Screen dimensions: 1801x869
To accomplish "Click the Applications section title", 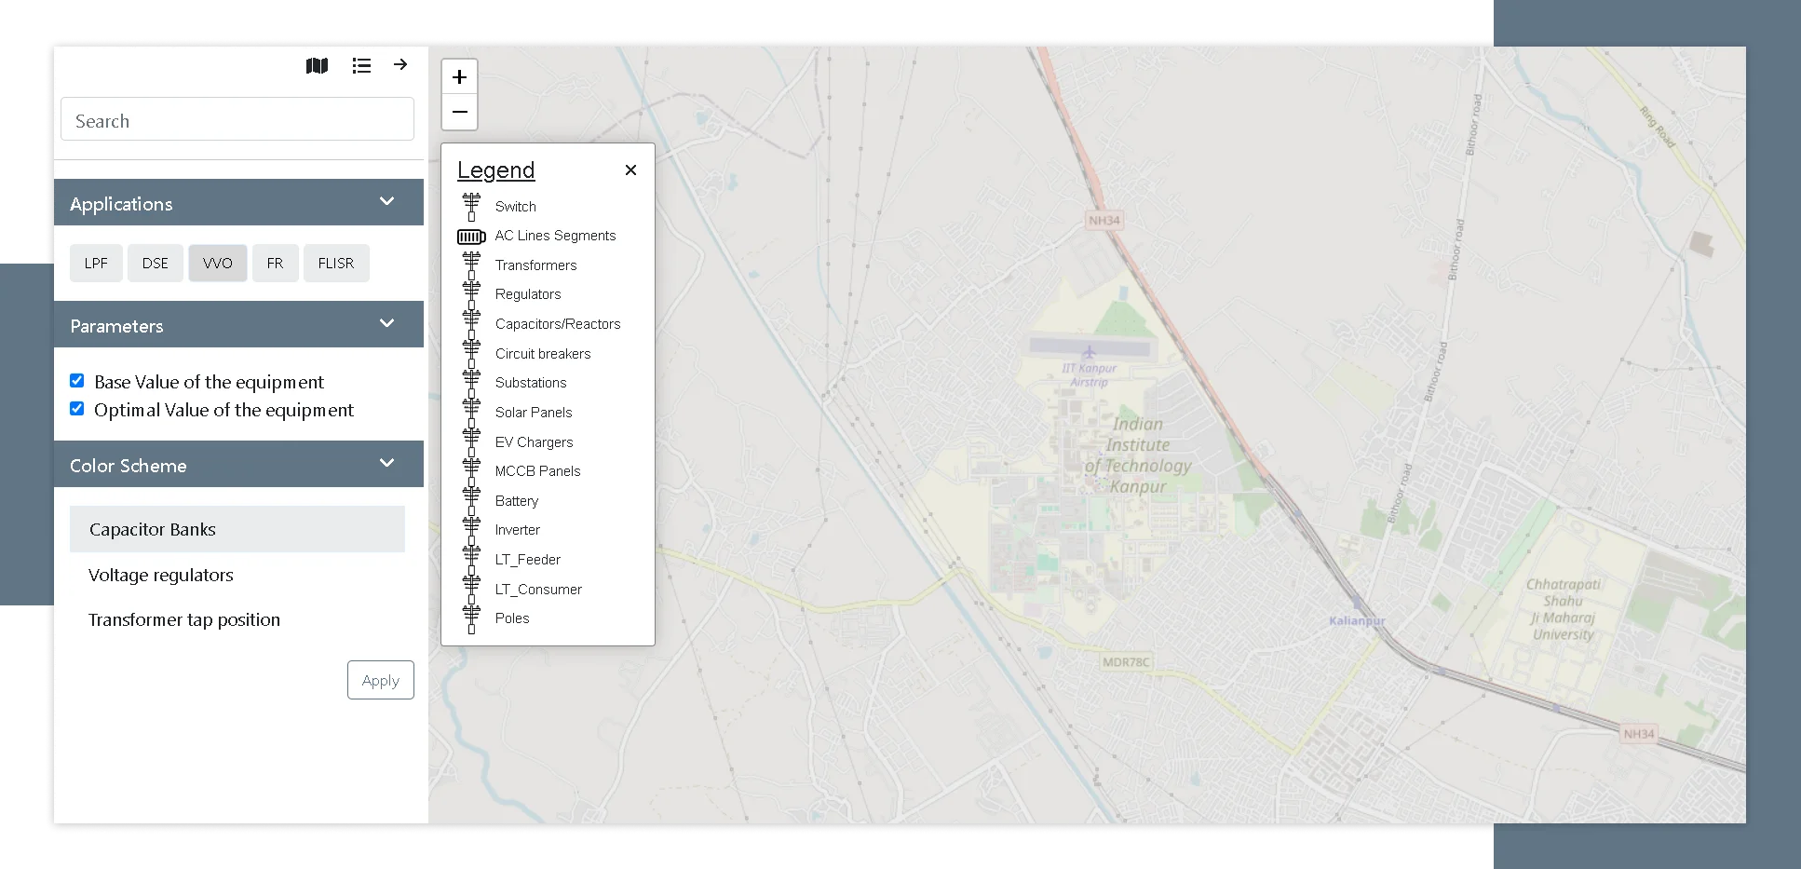I will (x=121, y=204).
